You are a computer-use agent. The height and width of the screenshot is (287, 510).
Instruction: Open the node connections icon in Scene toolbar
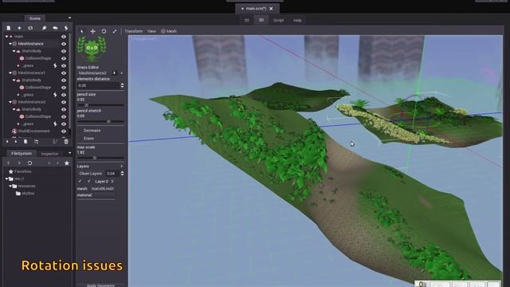point(45,28)
